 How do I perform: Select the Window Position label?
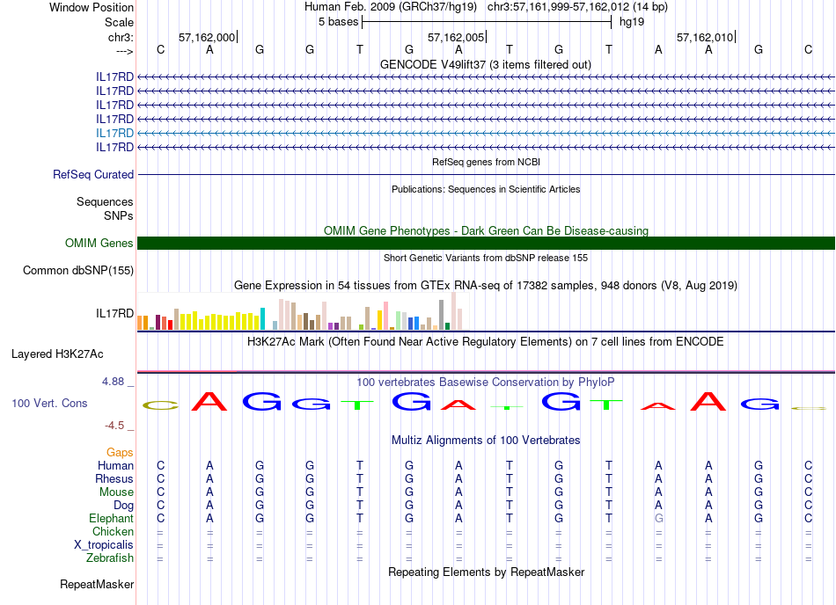click(x=92, y=7)
